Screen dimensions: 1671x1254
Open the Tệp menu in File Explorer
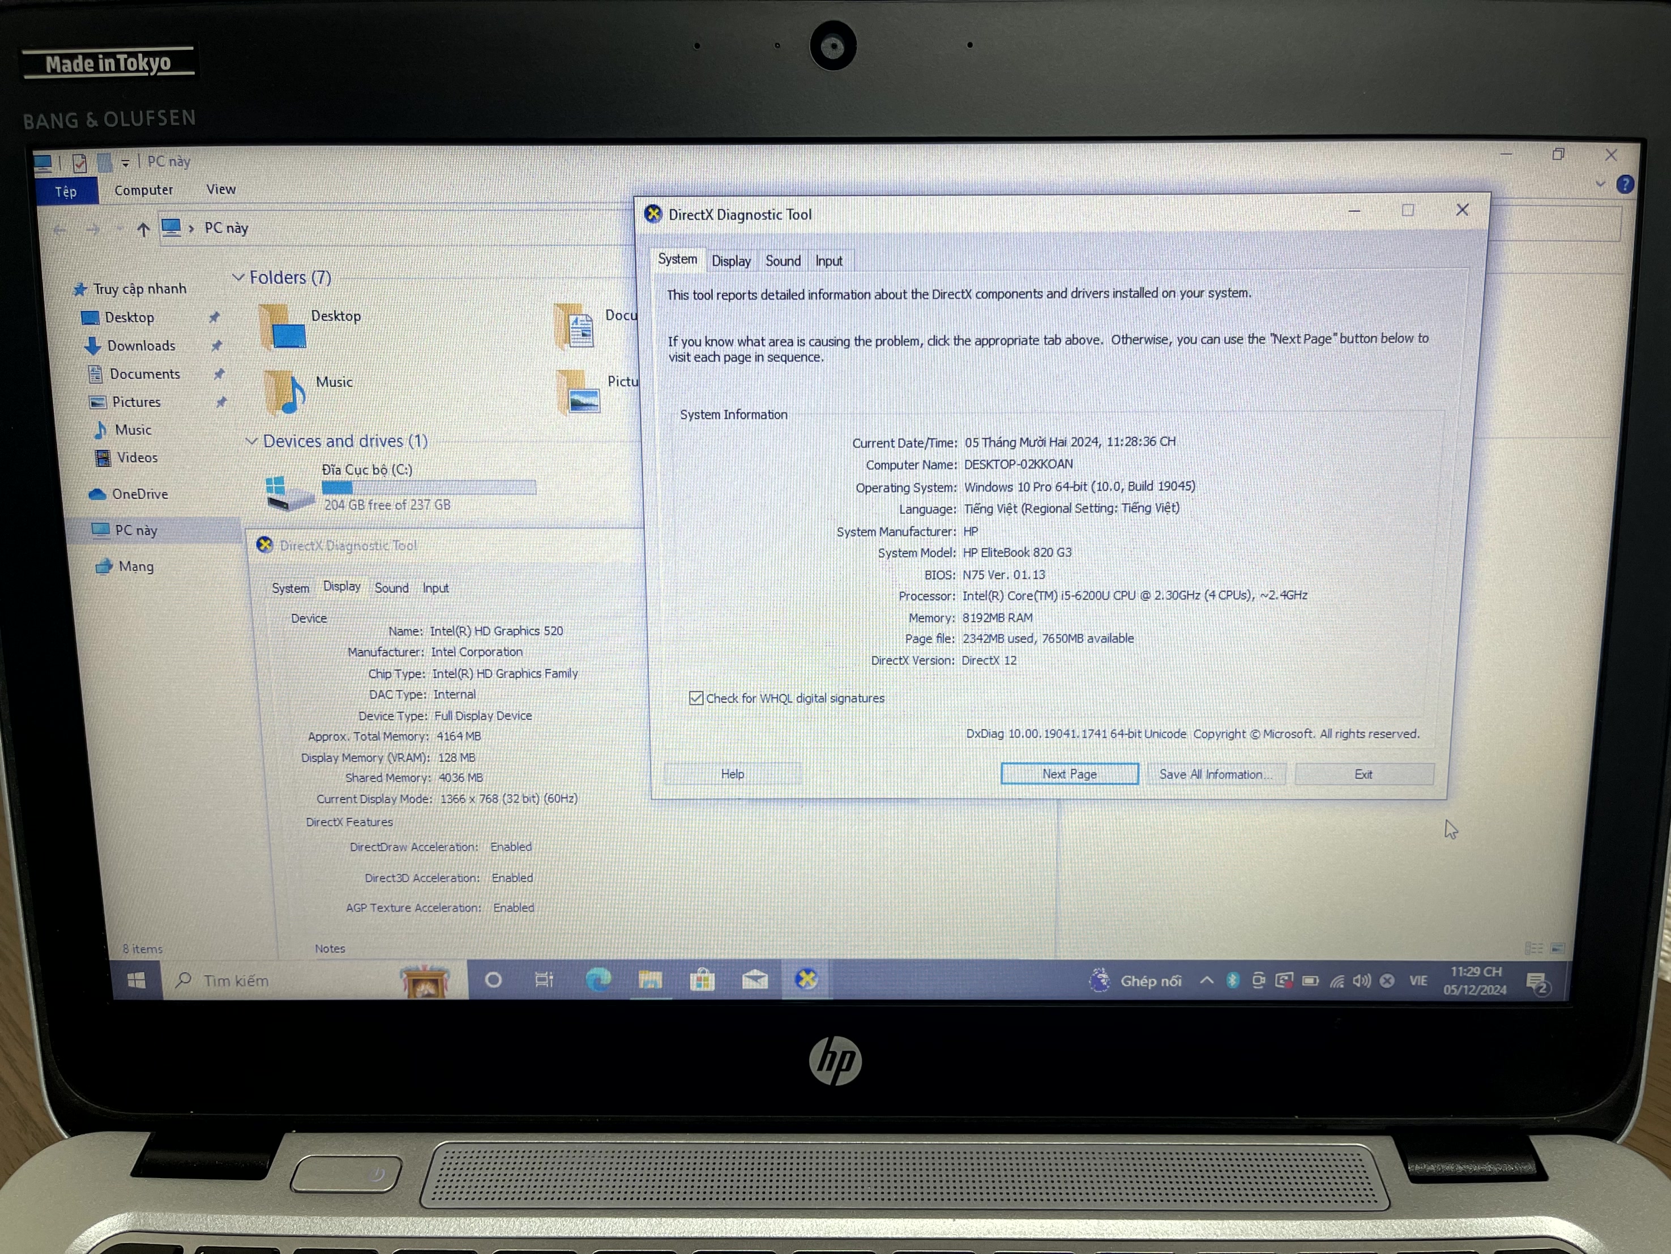[x=66, y=191]
